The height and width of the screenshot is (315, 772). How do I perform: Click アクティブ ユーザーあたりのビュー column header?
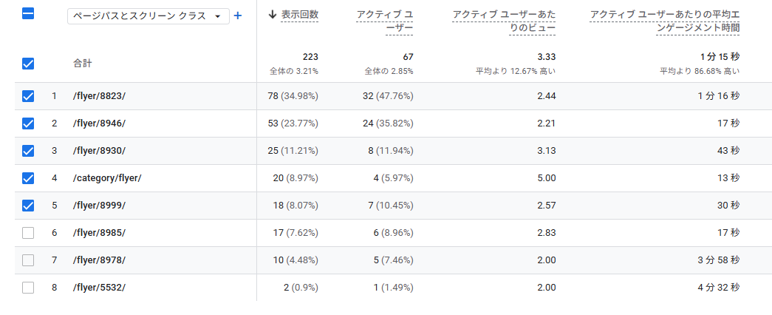[504, 21]
